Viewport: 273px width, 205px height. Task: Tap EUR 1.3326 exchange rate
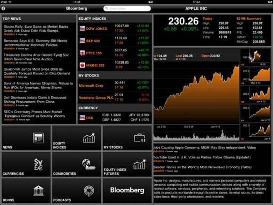[x=112, y=115]
